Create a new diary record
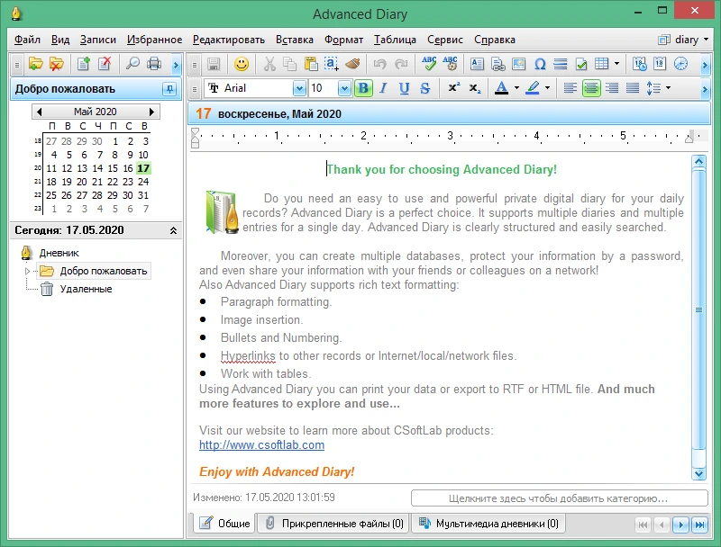721x547 pixels. pyautogui.click(x=84, y=64)
